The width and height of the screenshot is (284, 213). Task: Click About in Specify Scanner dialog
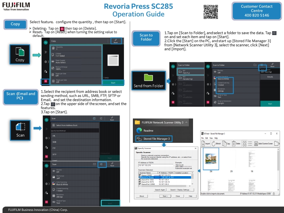click(x=141, y=196)
